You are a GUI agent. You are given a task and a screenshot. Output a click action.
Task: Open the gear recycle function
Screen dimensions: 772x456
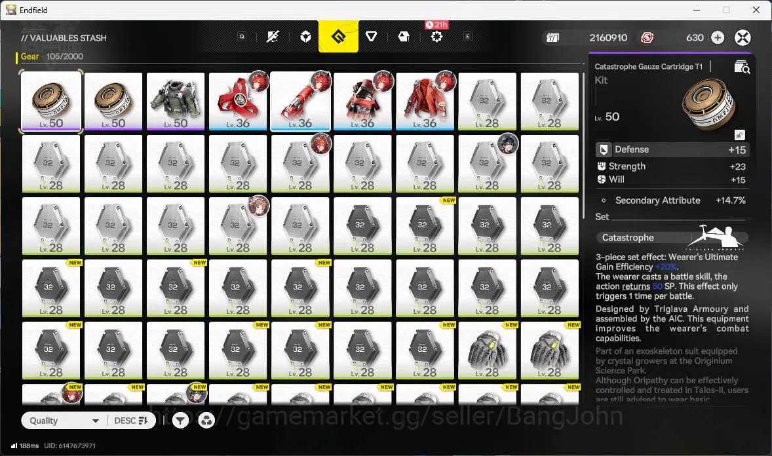point(206,421)
